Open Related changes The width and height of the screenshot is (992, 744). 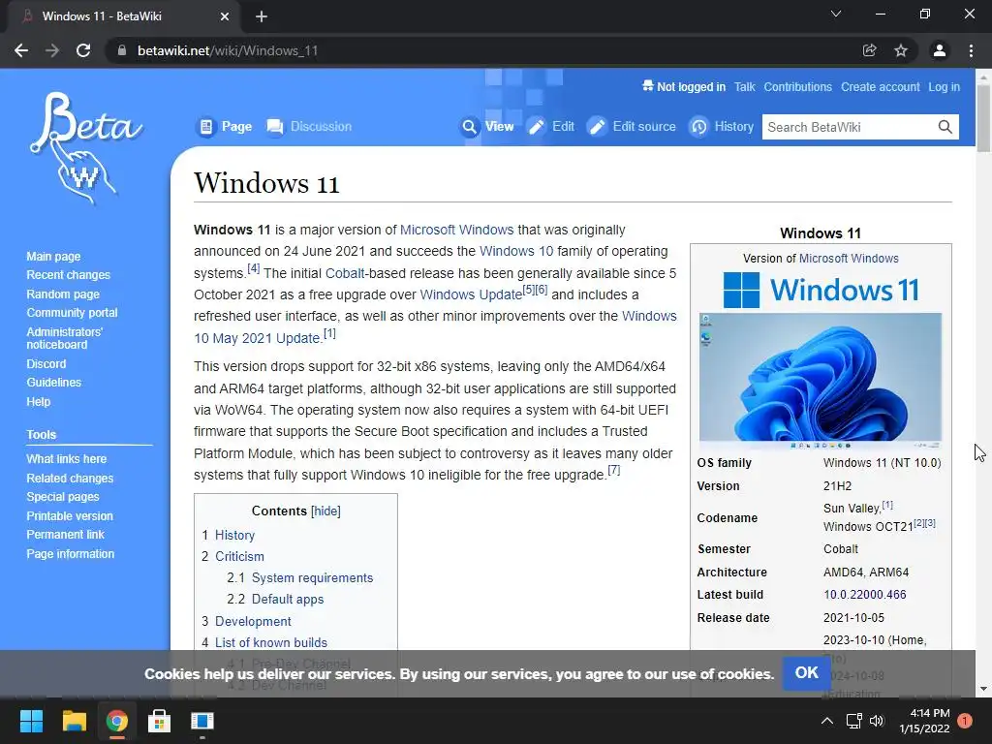[x=70, y=479]
